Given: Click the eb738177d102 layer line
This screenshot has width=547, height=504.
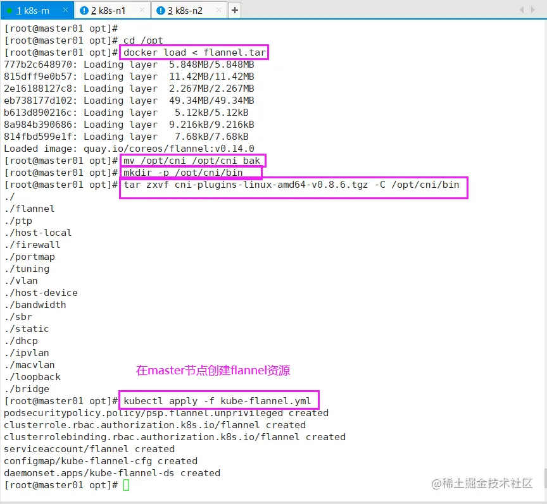Looking at the screenshot, I should coord(129,101).
